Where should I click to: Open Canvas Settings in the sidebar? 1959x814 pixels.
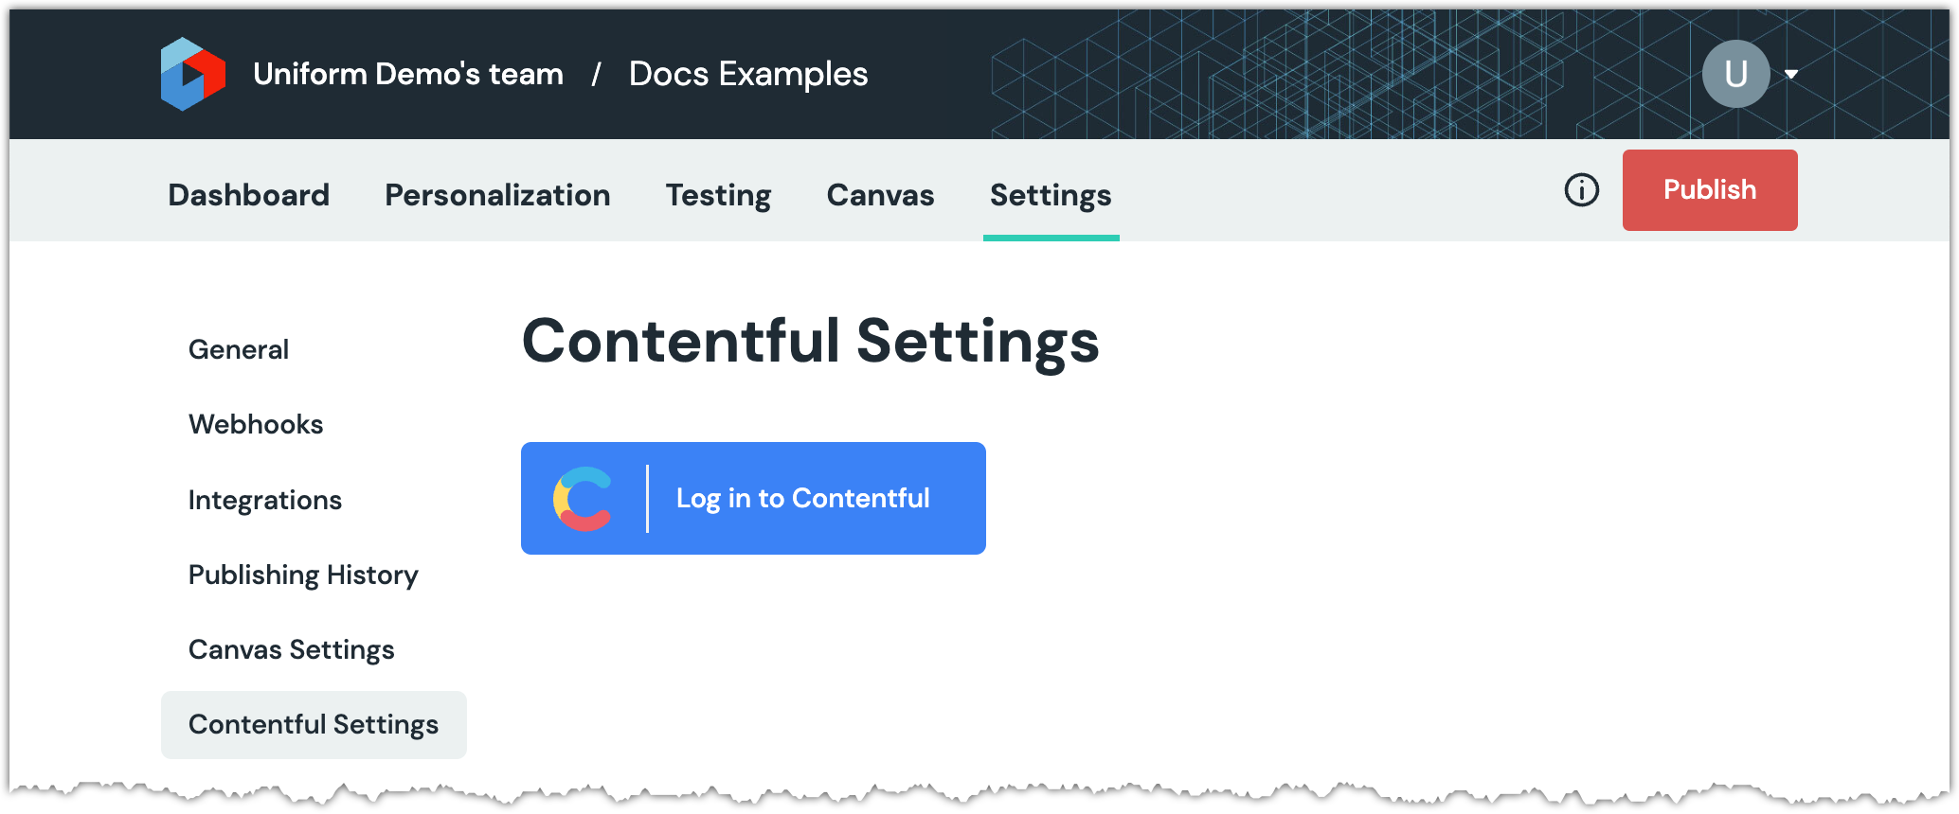tap(292, 649)
